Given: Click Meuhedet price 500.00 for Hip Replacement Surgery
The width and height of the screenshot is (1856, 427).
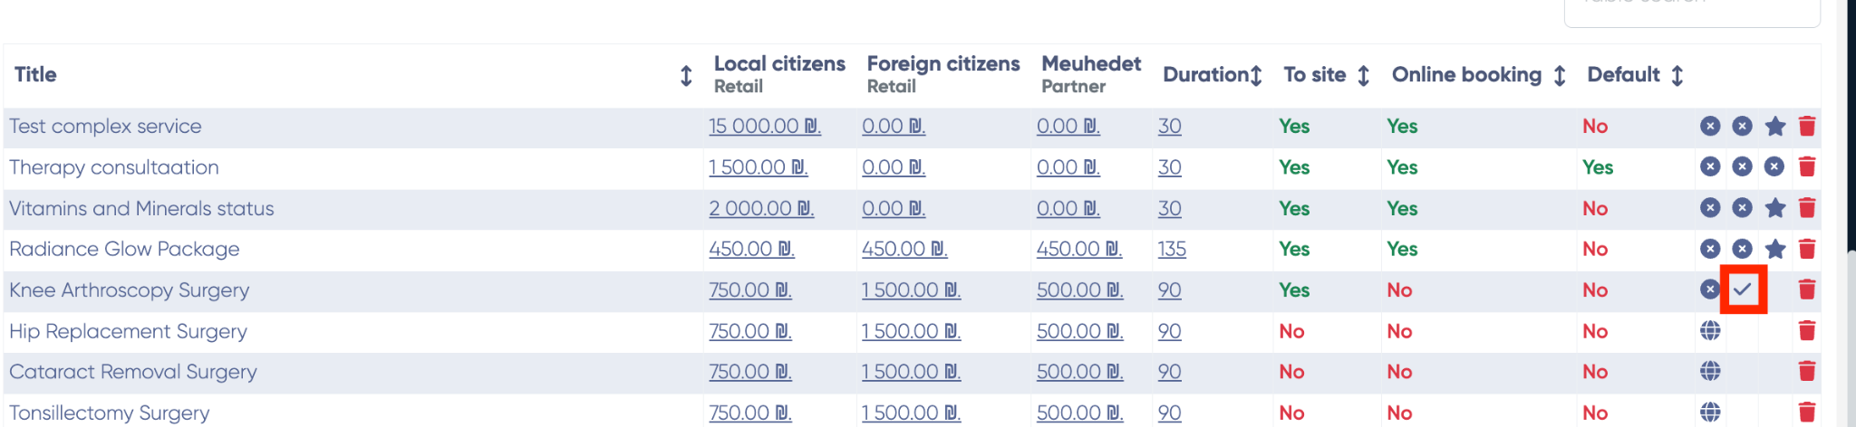Looking at the screenshot, I should pyautogui.click(x=1079, y=331).
